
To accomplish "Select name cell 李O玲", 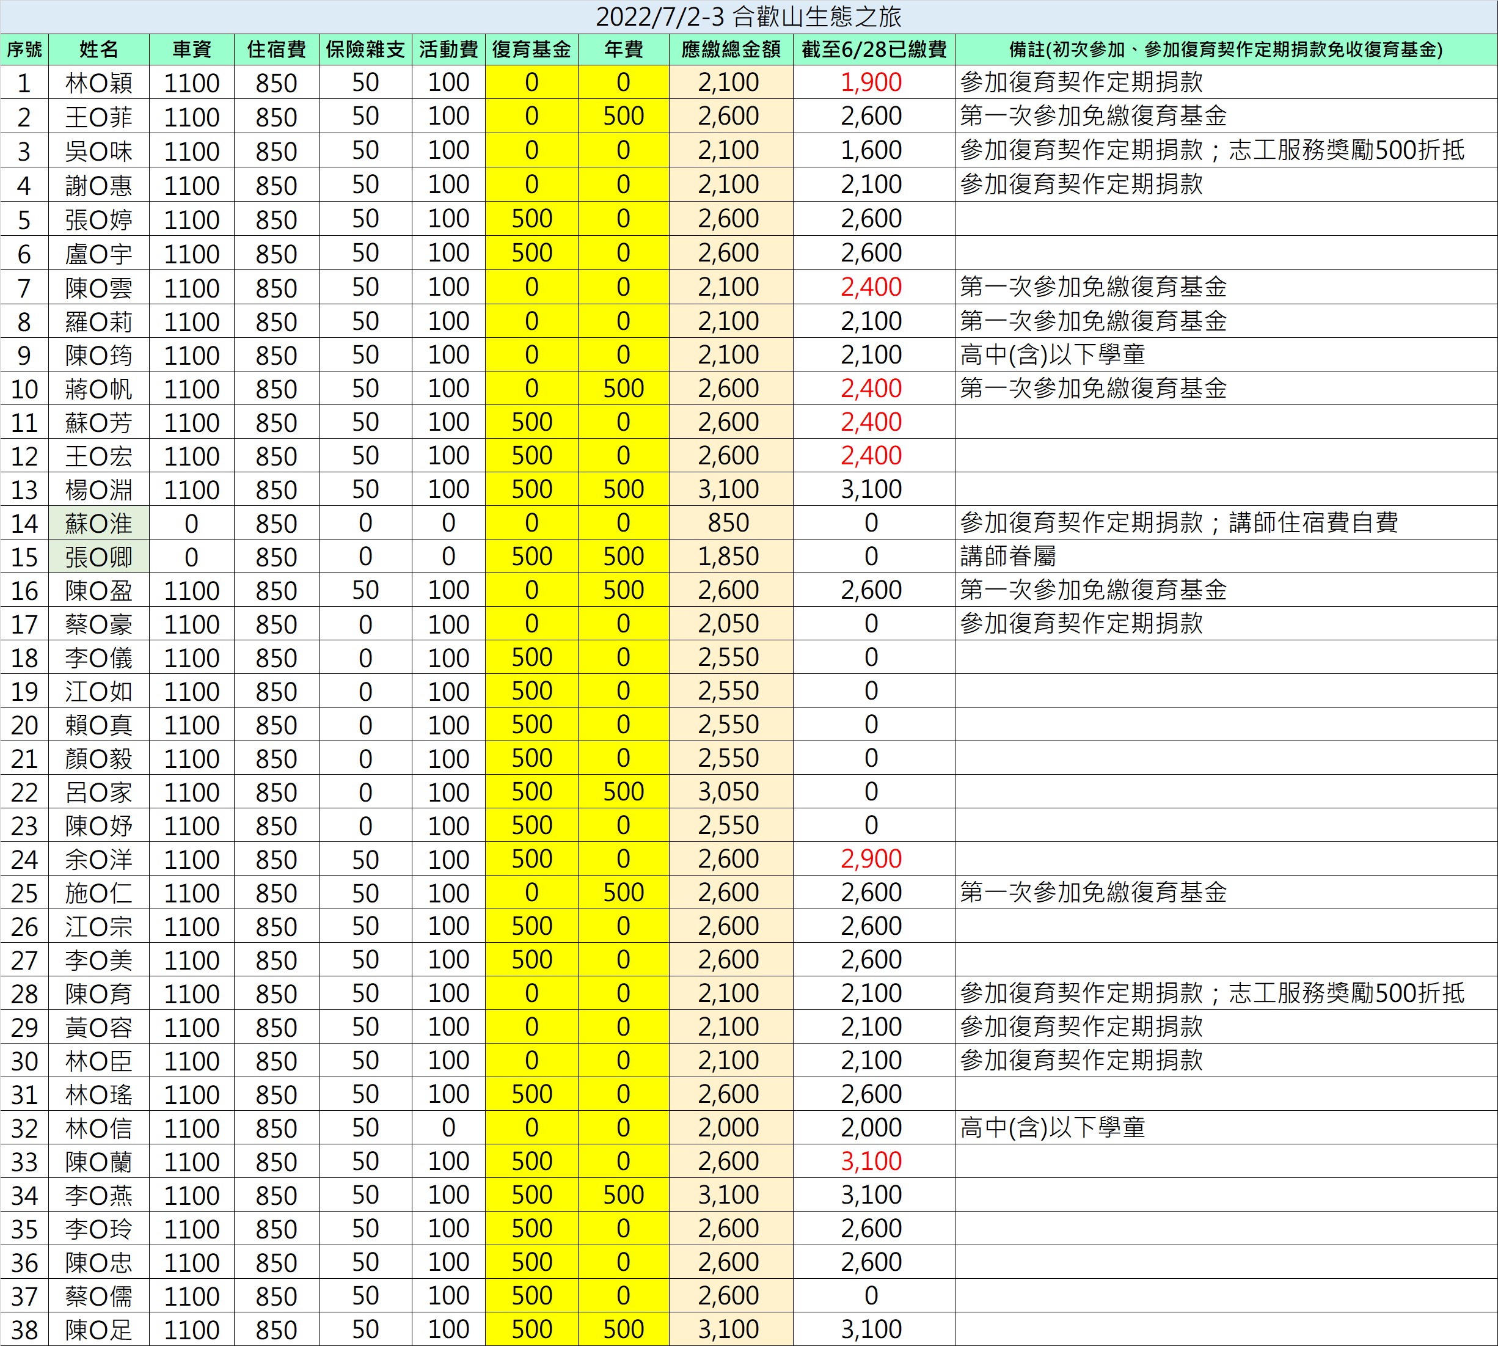I will [99, 1229].
